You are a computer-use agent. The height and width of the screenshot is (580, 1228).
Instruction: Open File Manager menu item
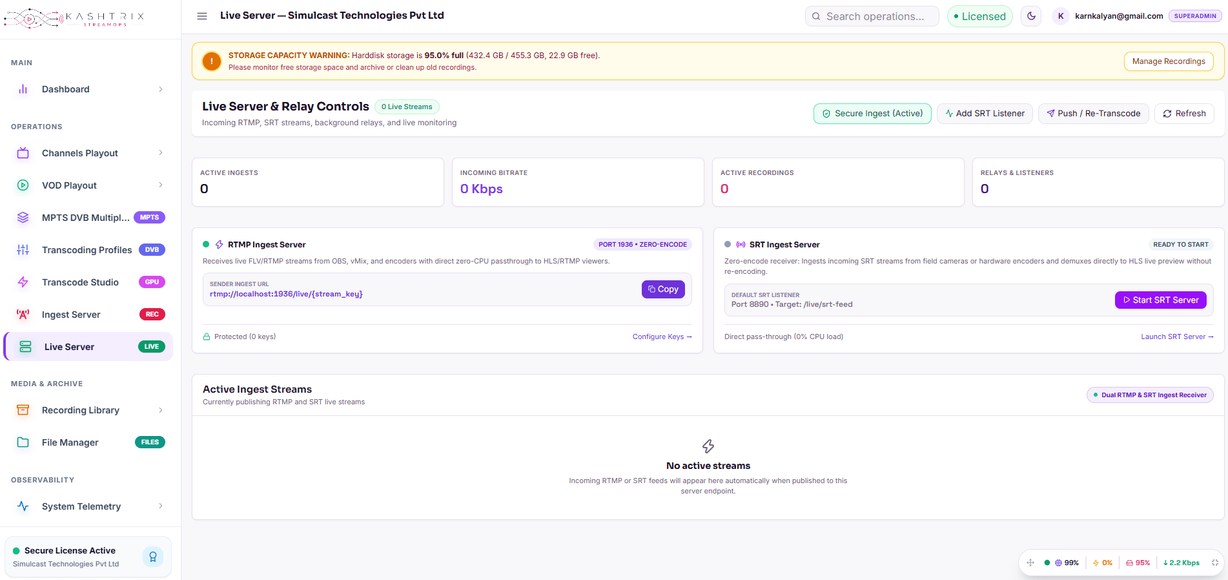click(88, 442)
